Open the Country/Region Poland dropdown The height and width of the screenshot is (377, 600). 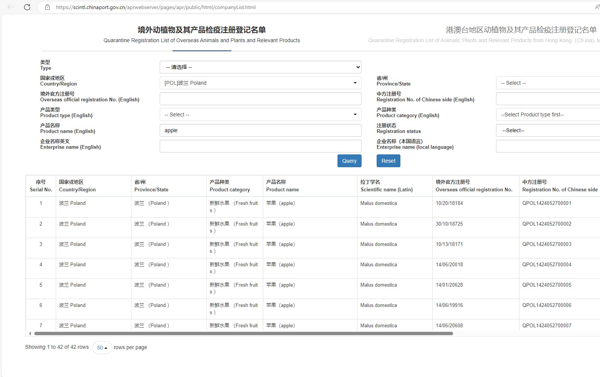(260, 83)
